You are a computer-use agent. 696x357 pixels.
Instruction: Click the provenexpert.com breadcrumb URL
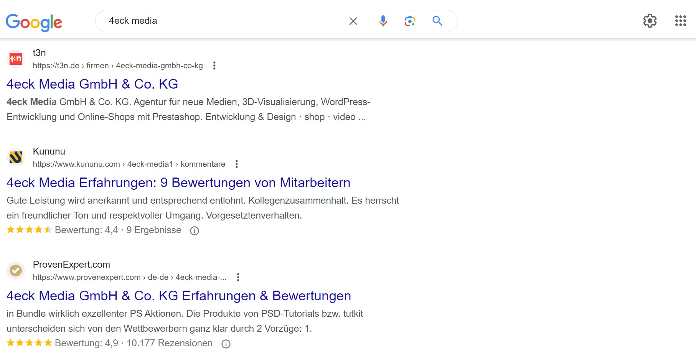click(x=130, y=277)
